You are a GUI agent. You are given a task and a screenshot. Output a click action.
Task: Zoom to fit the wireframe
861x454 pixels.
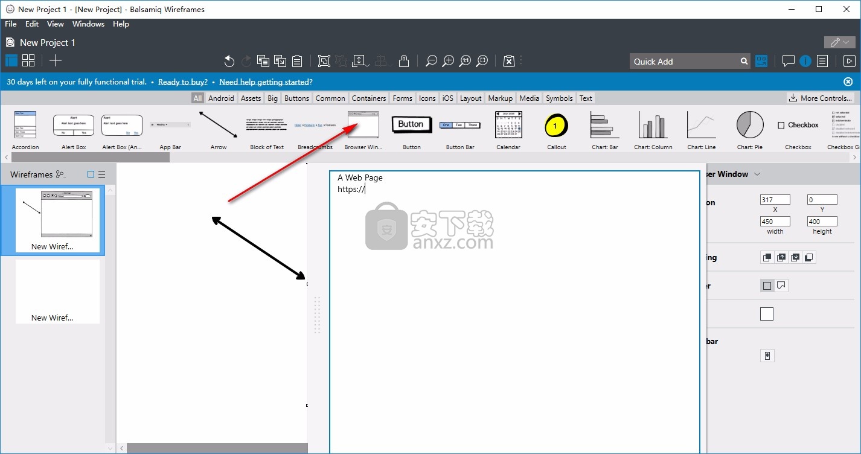click(482, 61)
